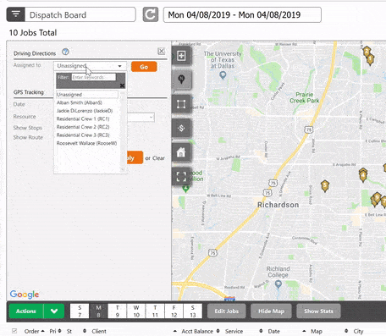Open the green Actions dropdown arrow
Screen dimensions: 386x336
point(54,311)
